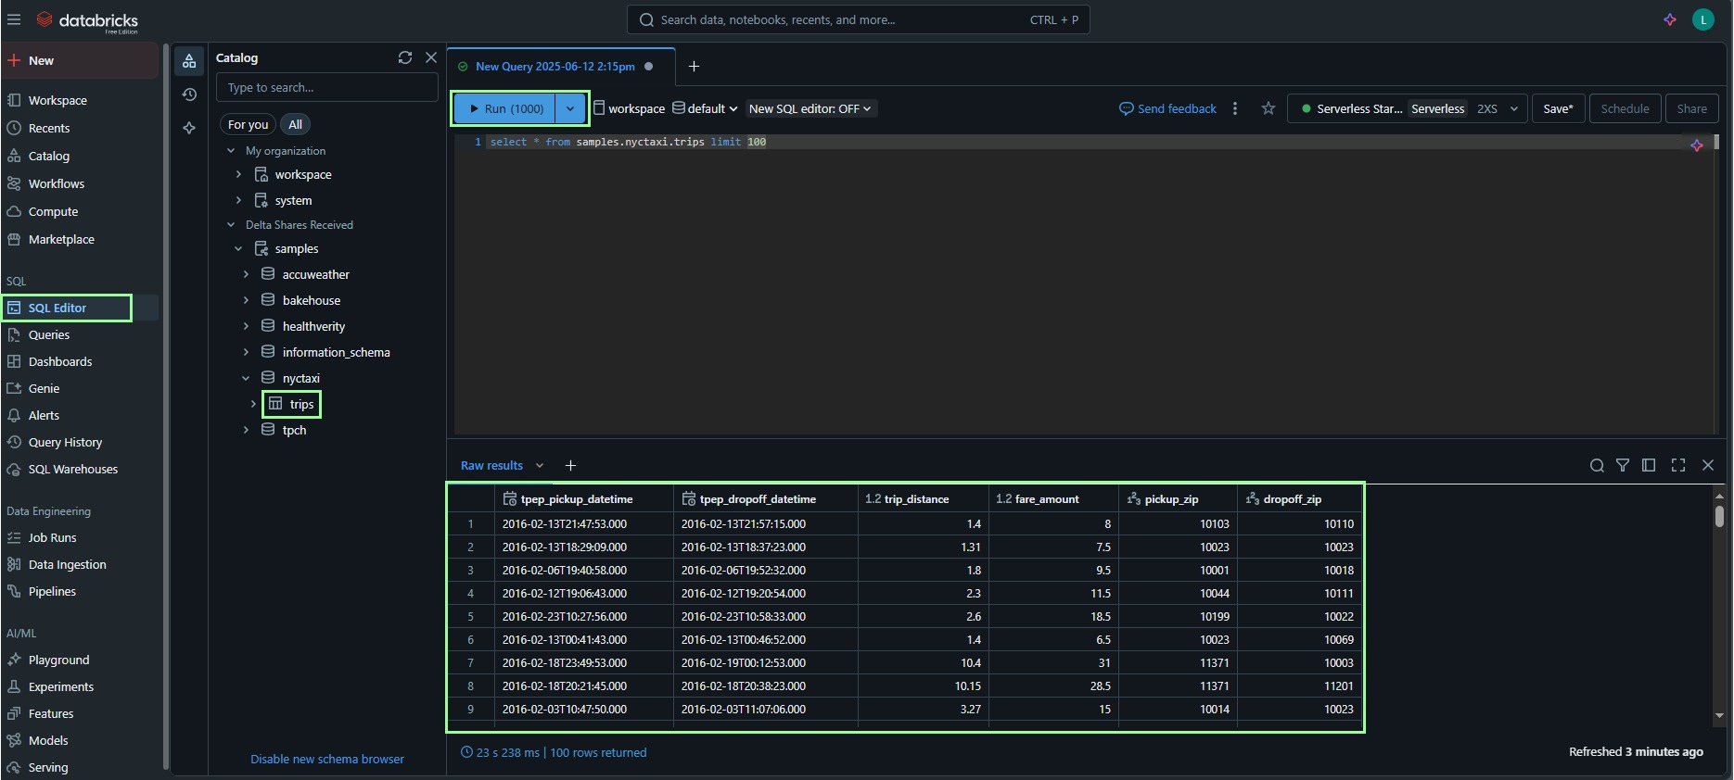Open Query History in left navigation
Viewport: 1734px width, 780px height.
65,442
